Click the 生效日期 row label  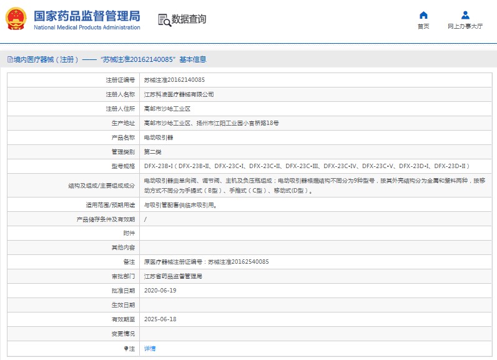[x=123, y=305]
